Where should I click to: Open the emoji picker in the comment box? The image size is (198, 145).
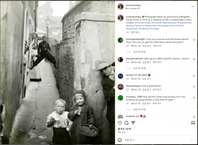coord(120,140)
